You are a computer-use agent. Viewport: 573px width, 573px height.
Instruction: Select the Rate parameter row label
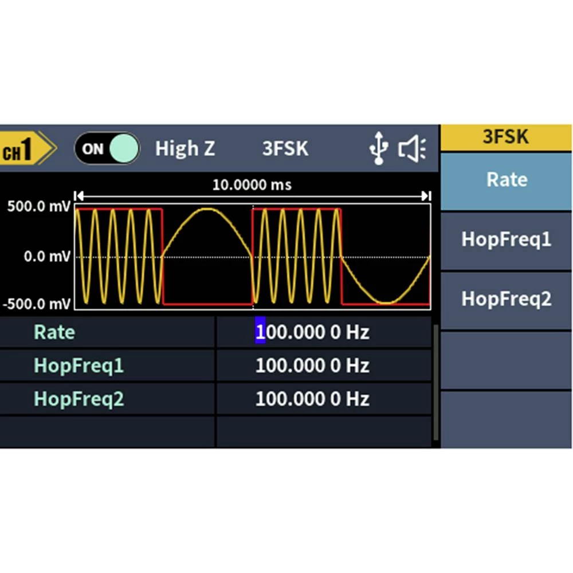tap(54, 332)
